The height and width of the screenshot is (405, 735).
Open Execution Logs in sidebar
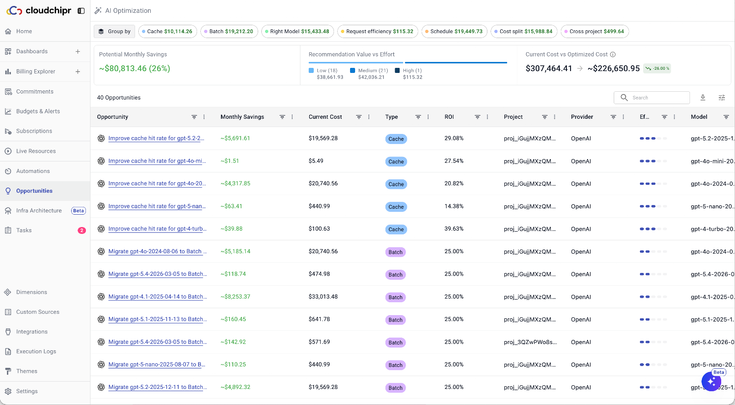tap(45, 351)
